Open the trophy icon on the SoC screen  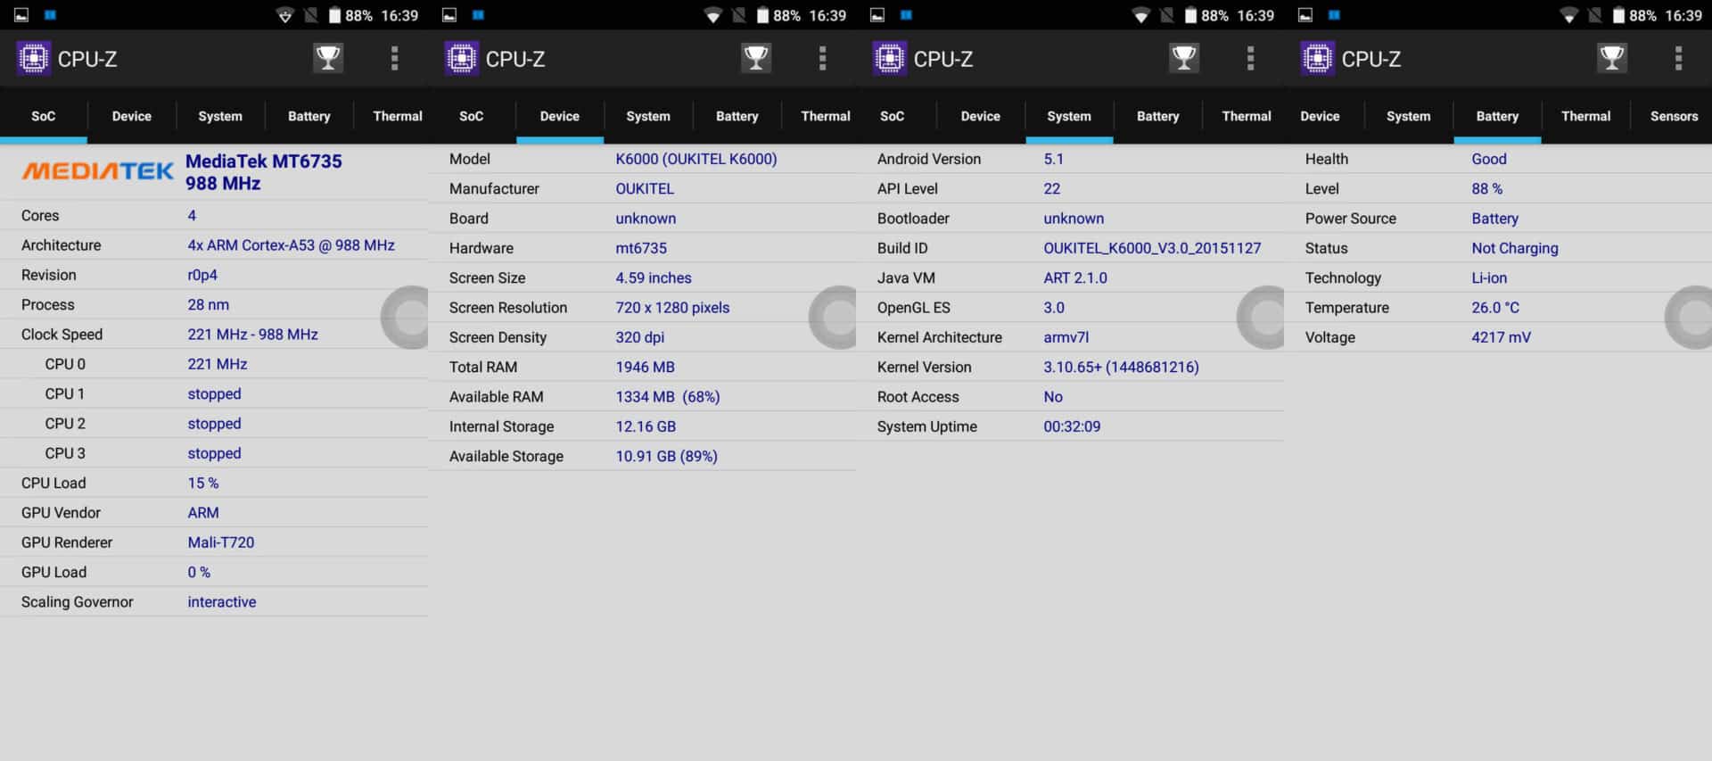pyautogui.click(x=328, y=59)
